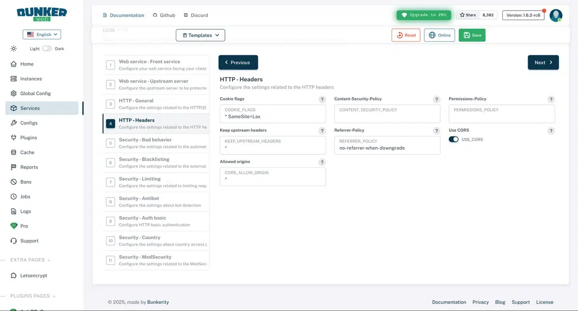Click help icon for Allowed origins
578x311 pixels.
322,162
